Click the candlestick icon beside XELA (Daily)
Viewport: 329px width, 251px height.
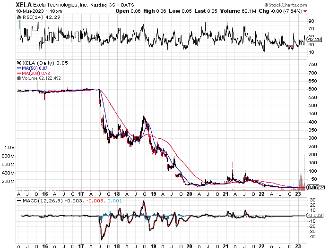(x=19, y=63)
